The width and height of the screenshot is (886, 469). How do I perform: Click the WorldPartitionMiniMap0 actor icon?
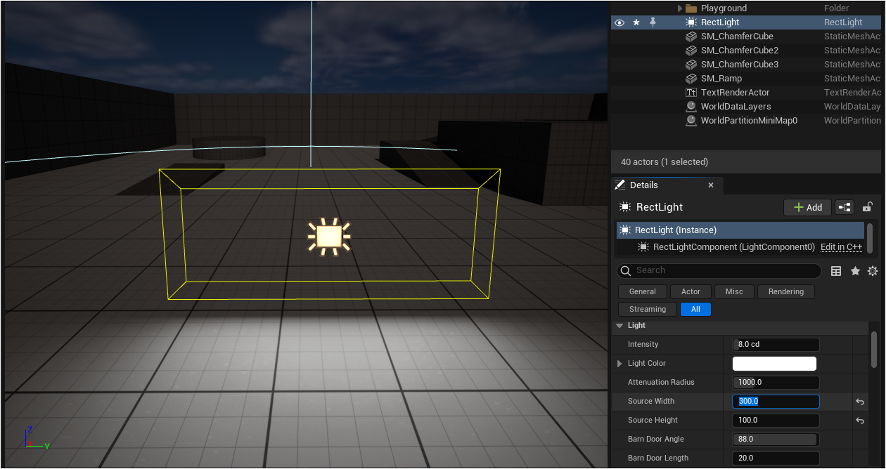691,121
